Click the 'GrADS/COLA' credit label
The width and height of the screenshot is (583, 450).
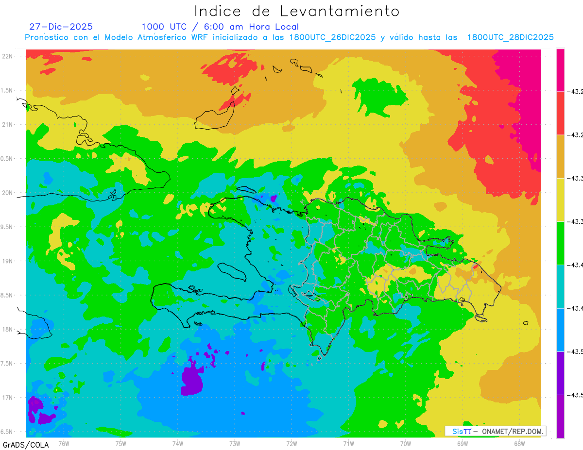click(x=26, y=445)
